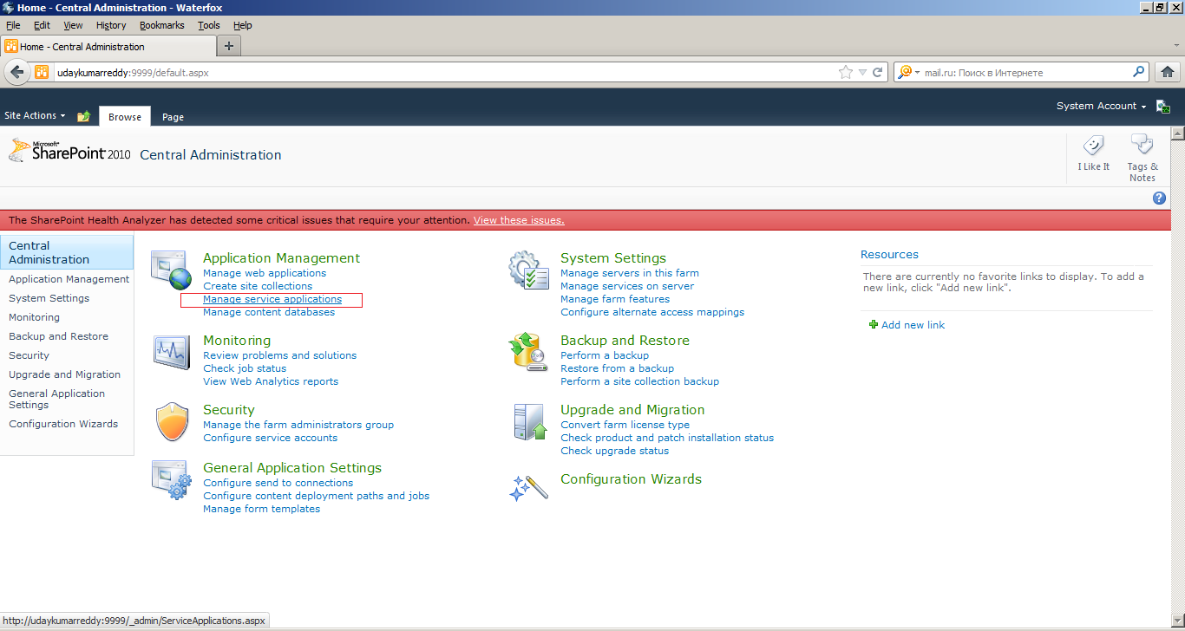Open Perform a backup link
1185x631 pixels.
pyautogui.click(x=605, y=355)
